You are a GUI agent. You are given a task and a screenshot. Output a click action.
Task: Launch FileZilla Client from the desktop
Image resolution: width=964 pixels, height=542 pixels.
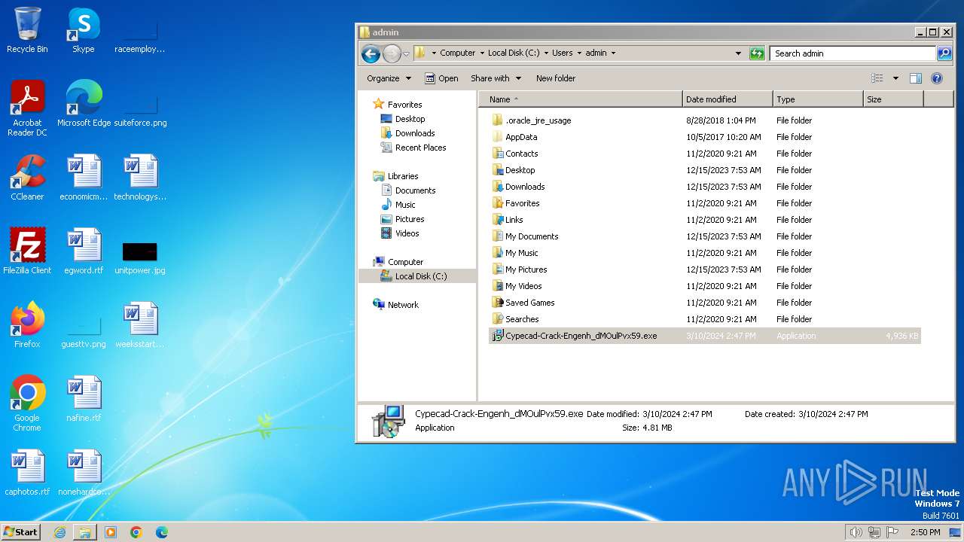tap(27, 251)
